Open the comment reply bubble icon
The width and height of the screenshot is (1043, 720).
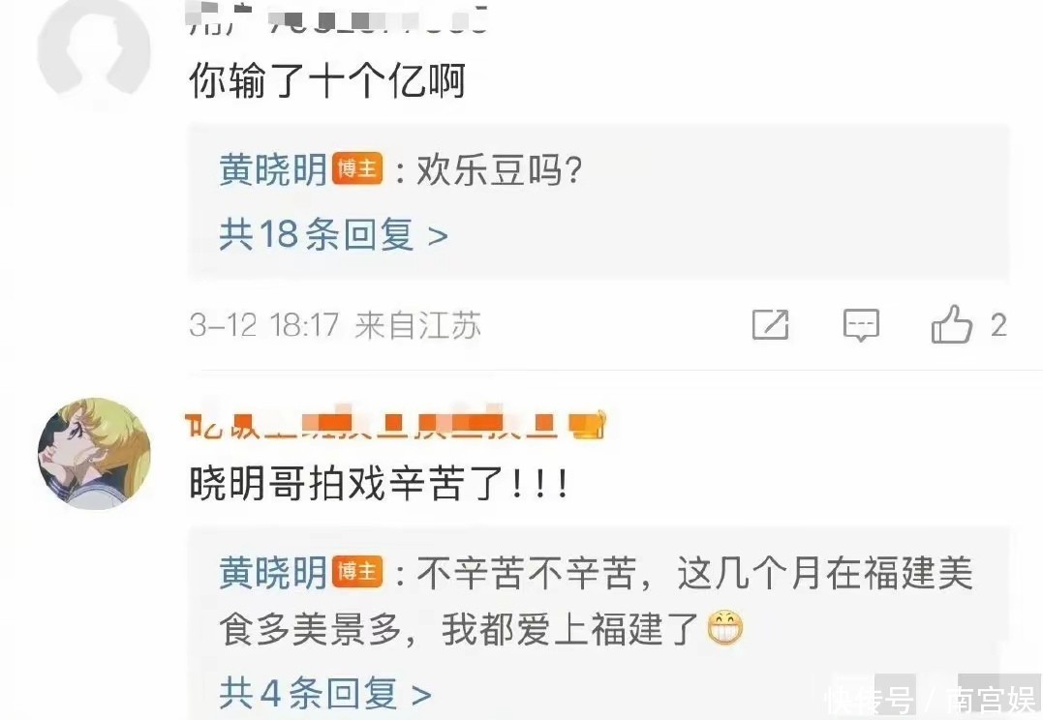point(861,325)
